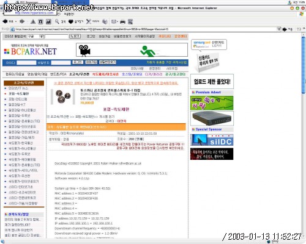Go forward with the Forward arrow icon

22,21
